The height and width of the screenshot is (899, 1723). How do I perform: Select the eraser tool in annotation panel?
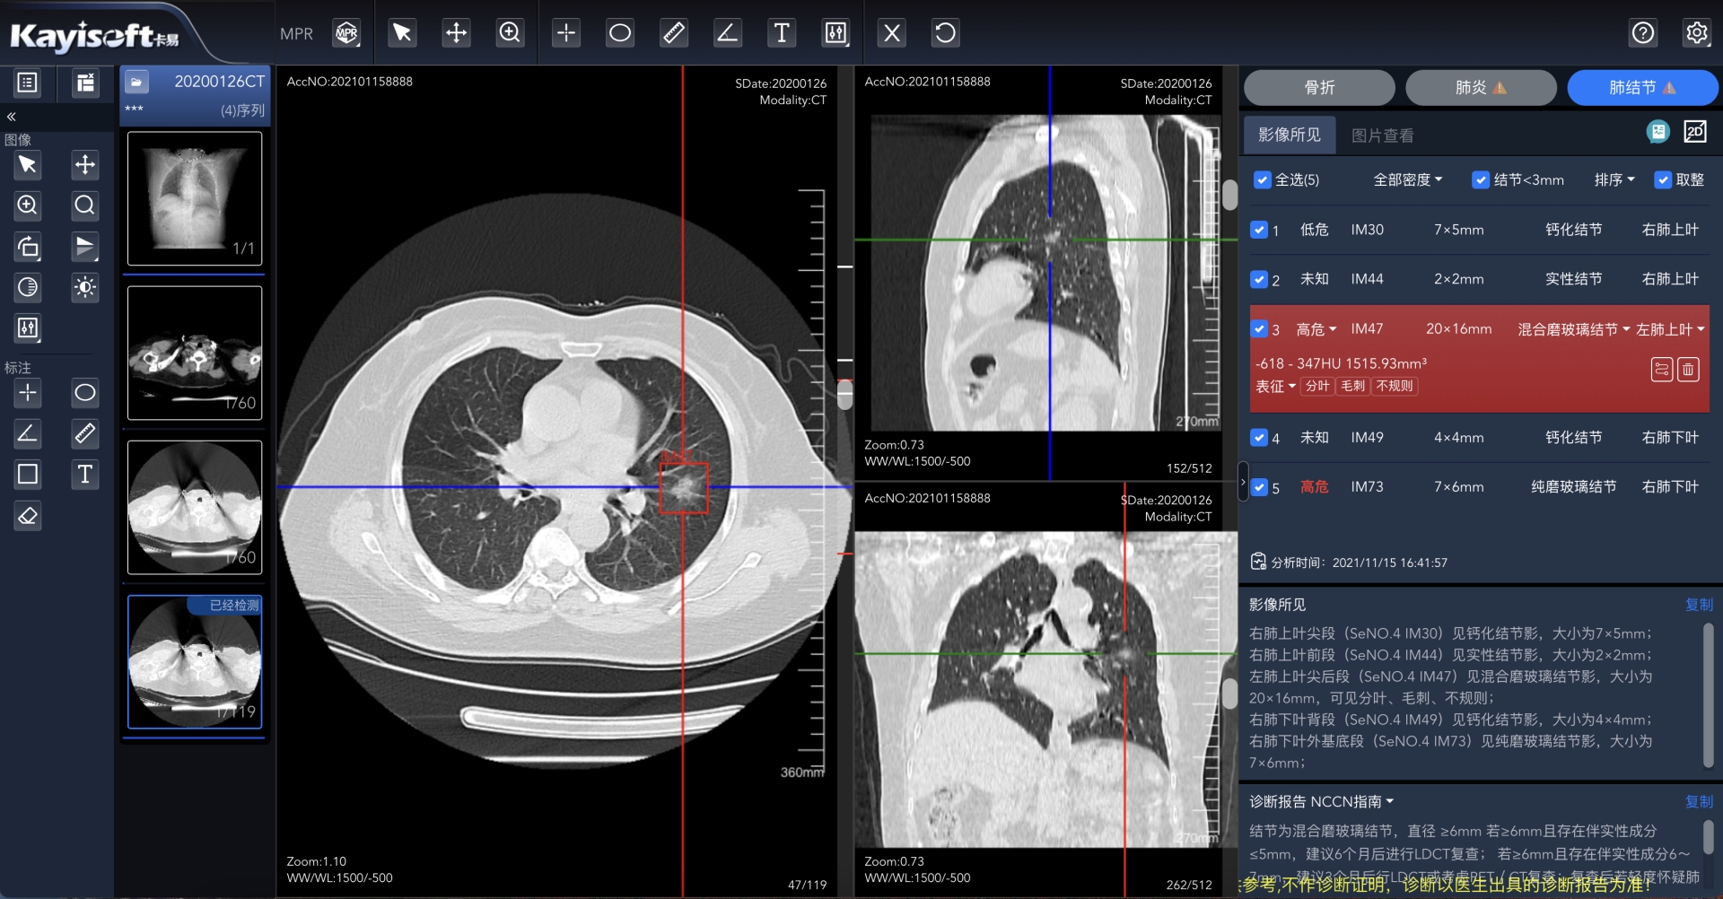point(28,516)
